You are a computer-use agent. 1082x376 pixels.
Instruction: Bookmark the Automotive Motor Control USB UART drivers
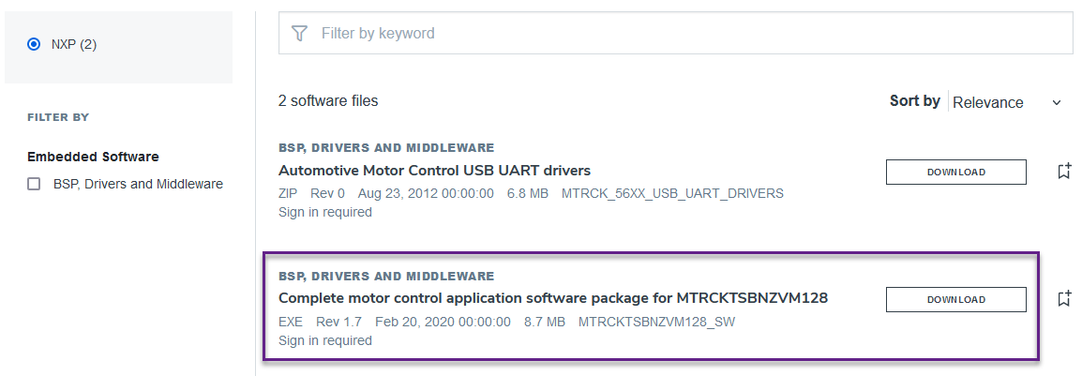1064,172
